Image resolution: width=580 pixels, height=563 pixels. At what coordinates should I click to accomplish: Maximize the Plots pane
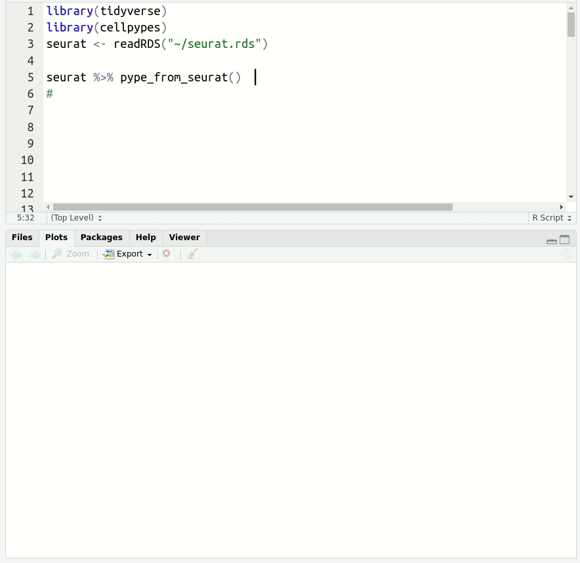pyautogui.click(x=564, y=240)
